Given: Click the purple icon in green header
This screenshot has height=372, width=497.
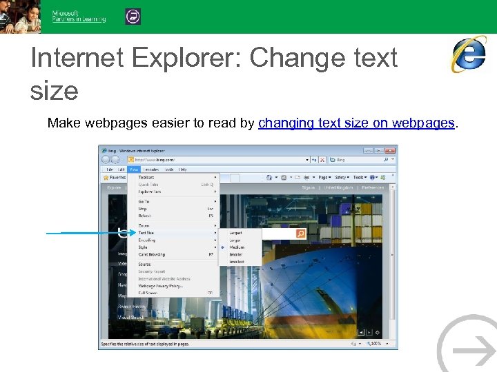Looking at the screenshot, I should coord(133,17).
